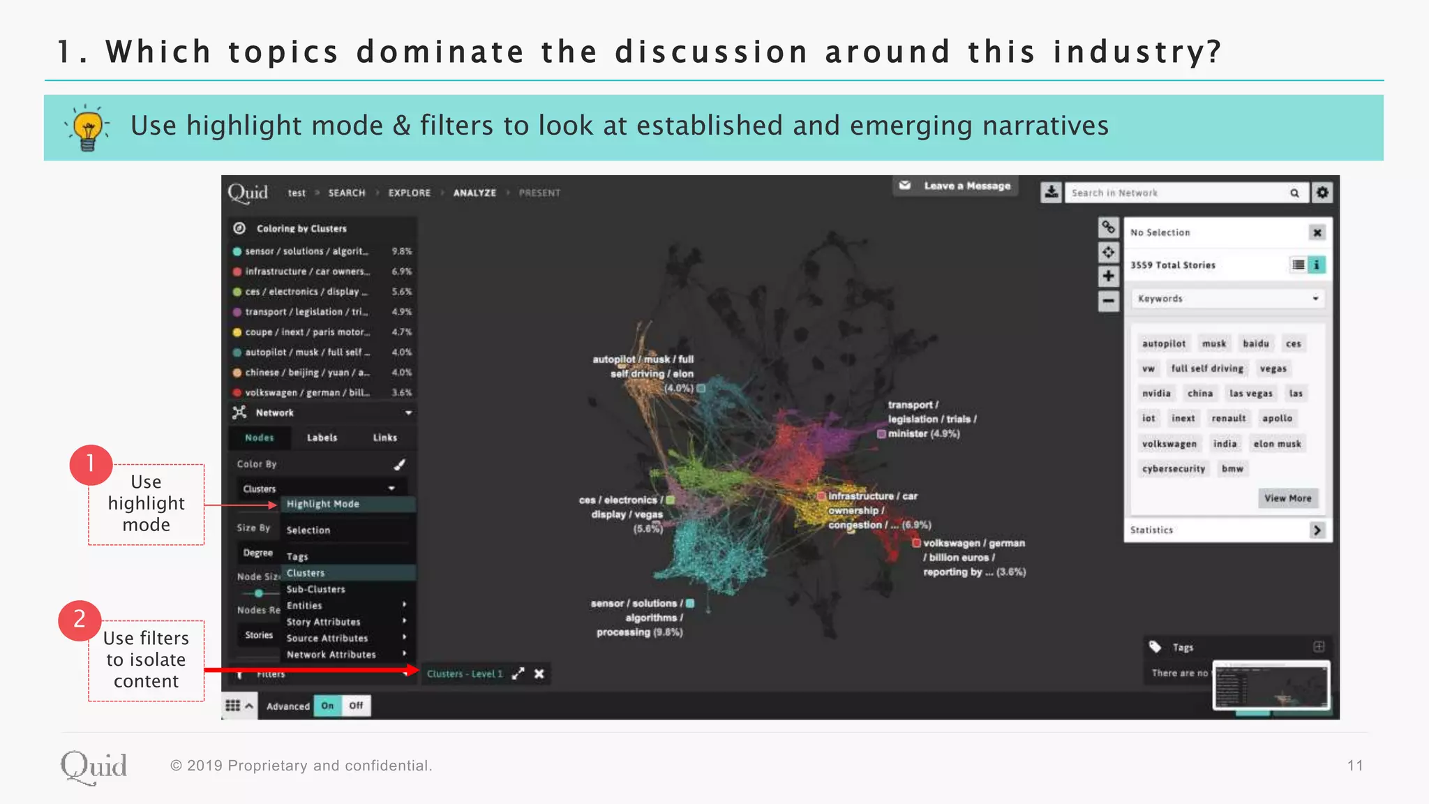1429x804 pixels.
Task: Switch to the Nodes tab
Action: pyautogui.click(x=260, y=438)
